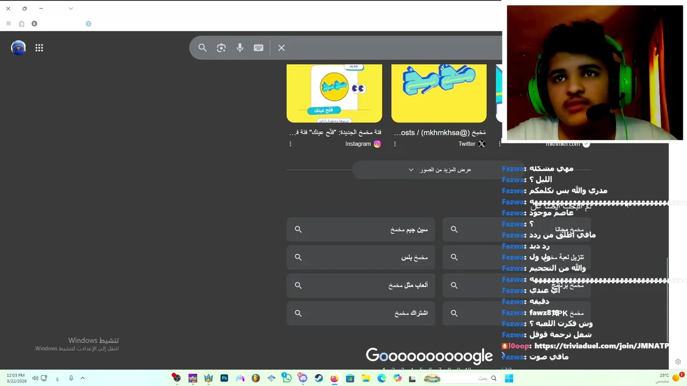The height and width of the screenshot is (386, 687).
Task: Select related search سين جيم مخمخ
Action: point(361,229)
